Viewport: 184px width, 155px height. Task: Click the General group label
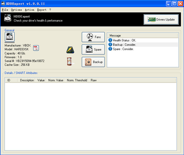(x=10, y=30)
